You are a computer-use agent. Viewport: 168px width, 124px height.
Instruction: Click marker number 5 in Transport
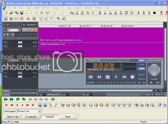point(111,83)
